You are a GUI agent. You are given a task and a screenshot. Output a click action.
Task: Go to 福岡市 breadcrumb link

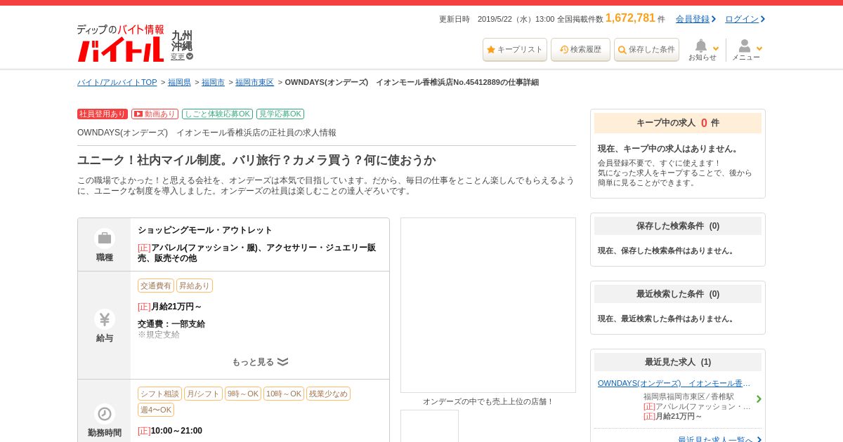tap(213, 83)
